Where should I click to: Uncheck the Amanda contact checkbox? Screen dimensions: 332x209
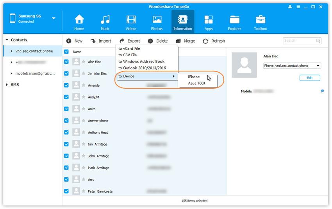[x=66, y=85]
